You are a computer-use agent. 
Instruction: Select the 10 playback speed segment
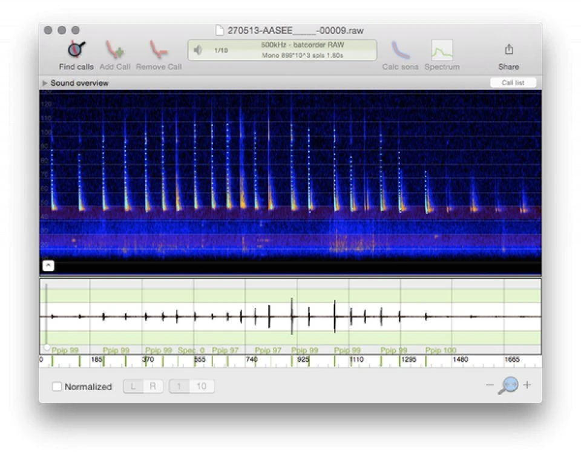tap(202, 387)
